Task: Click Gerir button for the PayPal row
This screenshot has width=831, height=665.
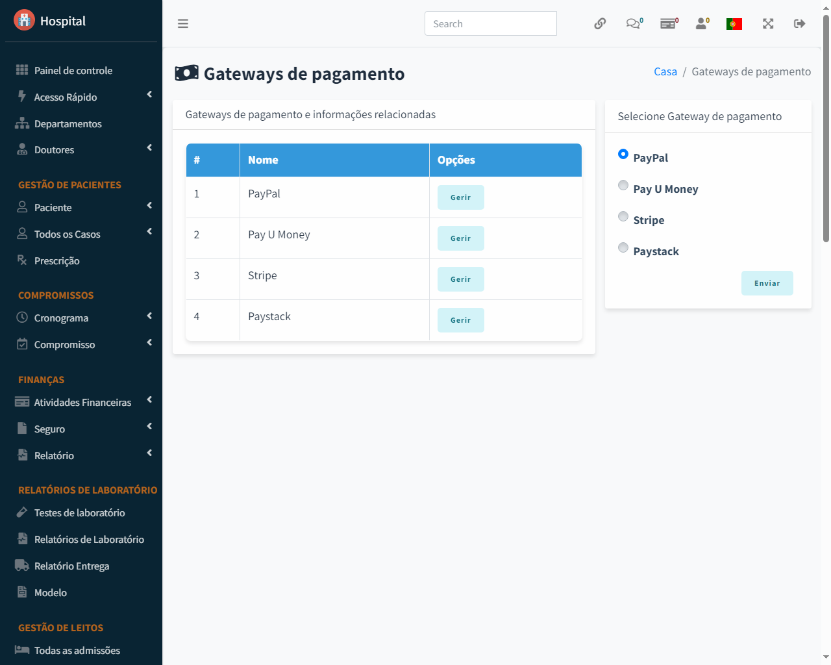Action: tap(460, 197)
